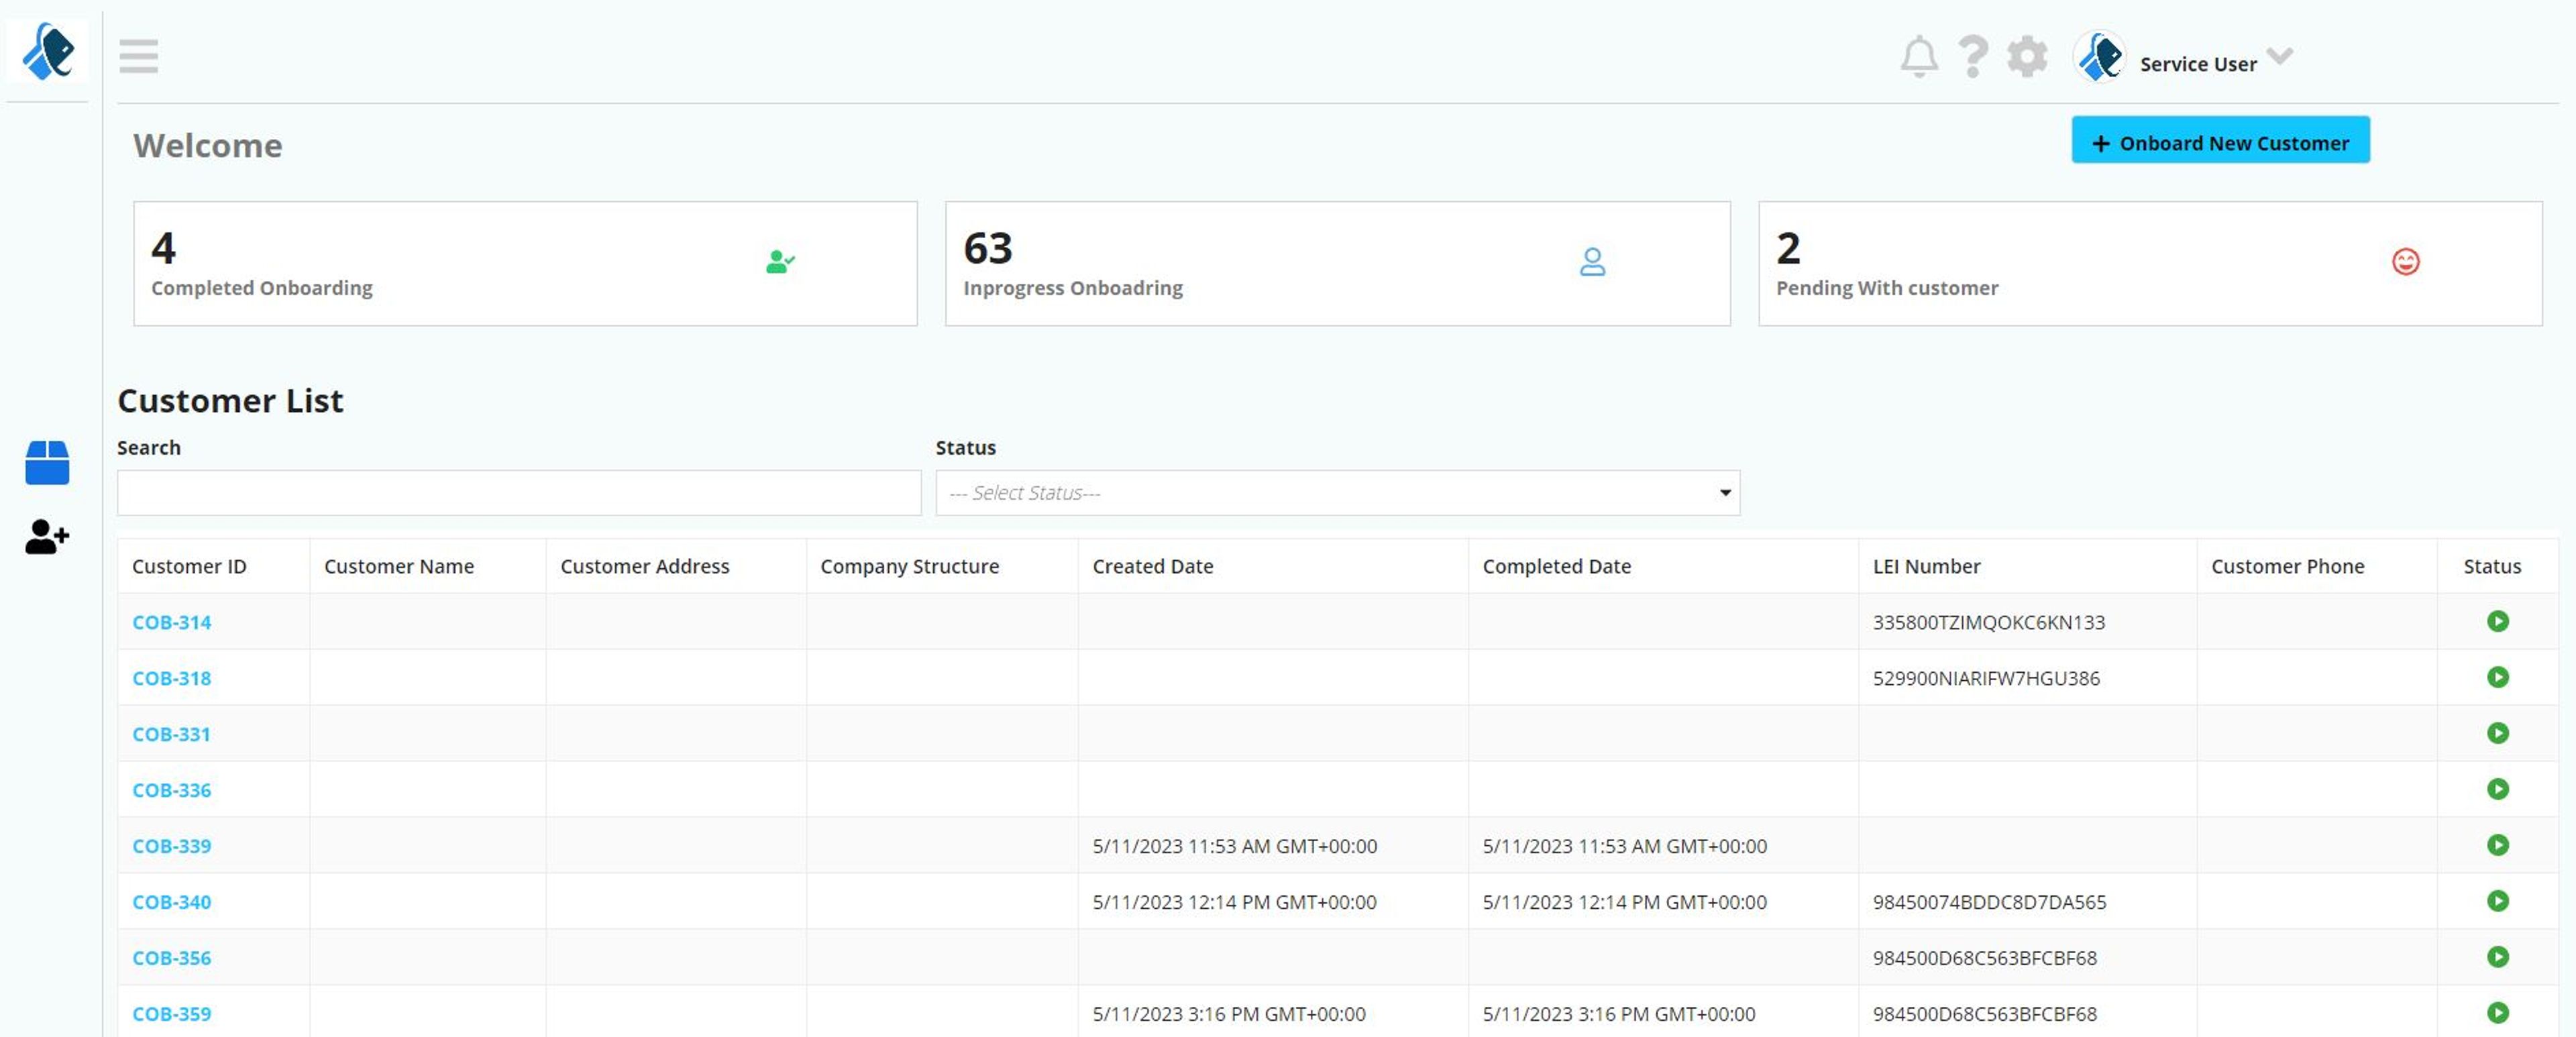Click Onboard New Customer button
2576x1037 pixels.
(2220, 140)
